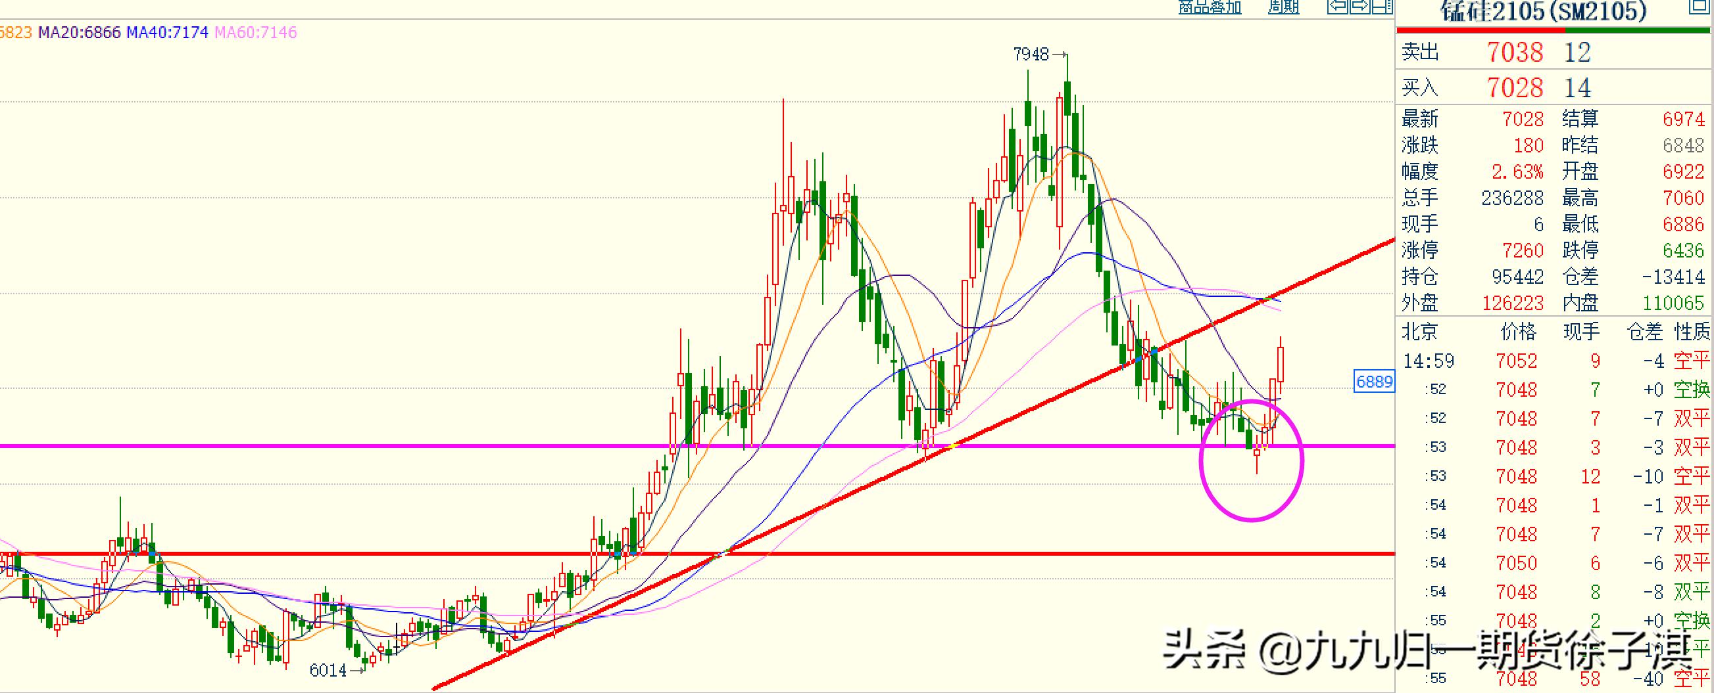Select the 昨结 value 6848
1714x693 pixels.
click(1683, 146)
